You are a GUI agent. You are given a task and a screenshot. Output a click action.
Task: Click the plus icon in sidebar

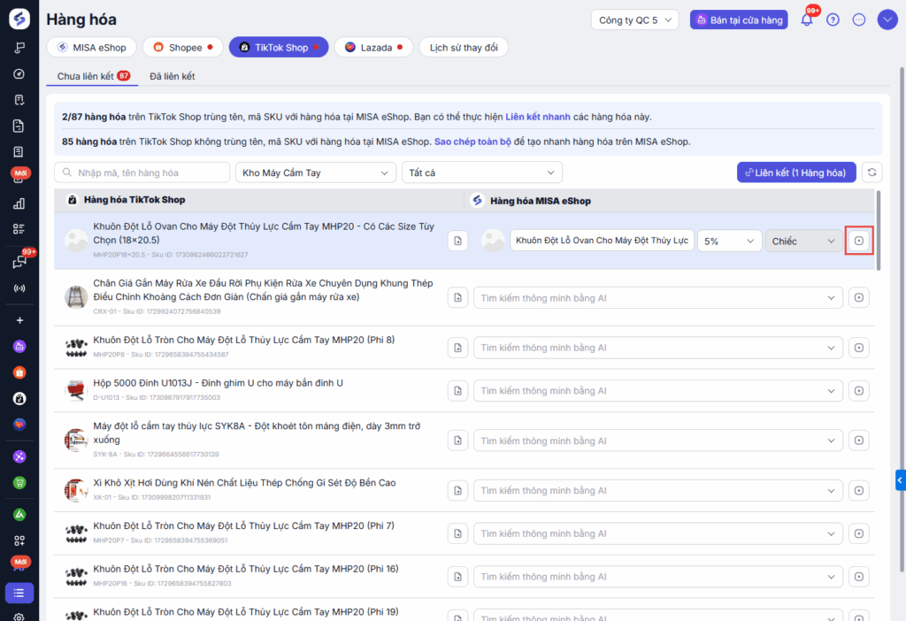click(x=19, y=320)
